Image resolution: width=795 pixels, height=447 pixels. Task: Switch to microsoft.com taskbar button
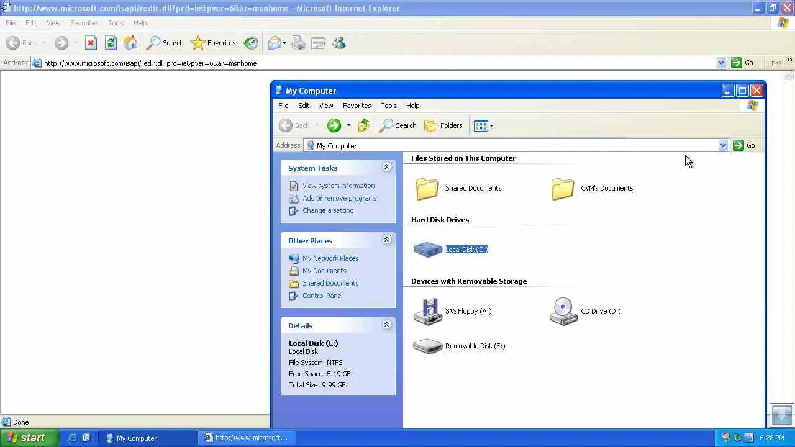tap(247, 438)
